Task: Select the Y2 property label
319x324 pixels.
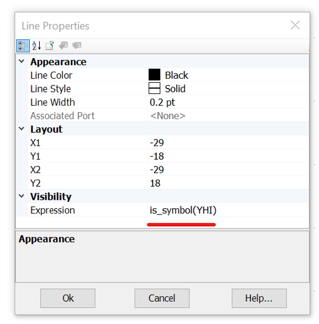Action: click(x=36, y=183)
